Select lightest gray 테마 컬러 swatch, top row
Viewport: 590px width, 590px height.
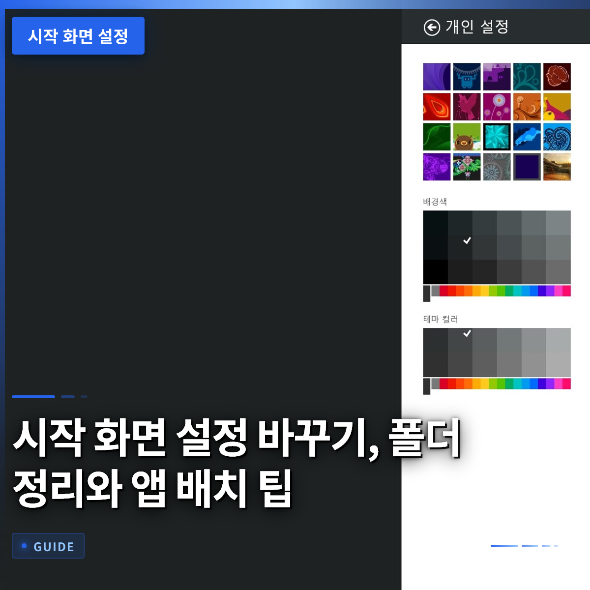559,340
